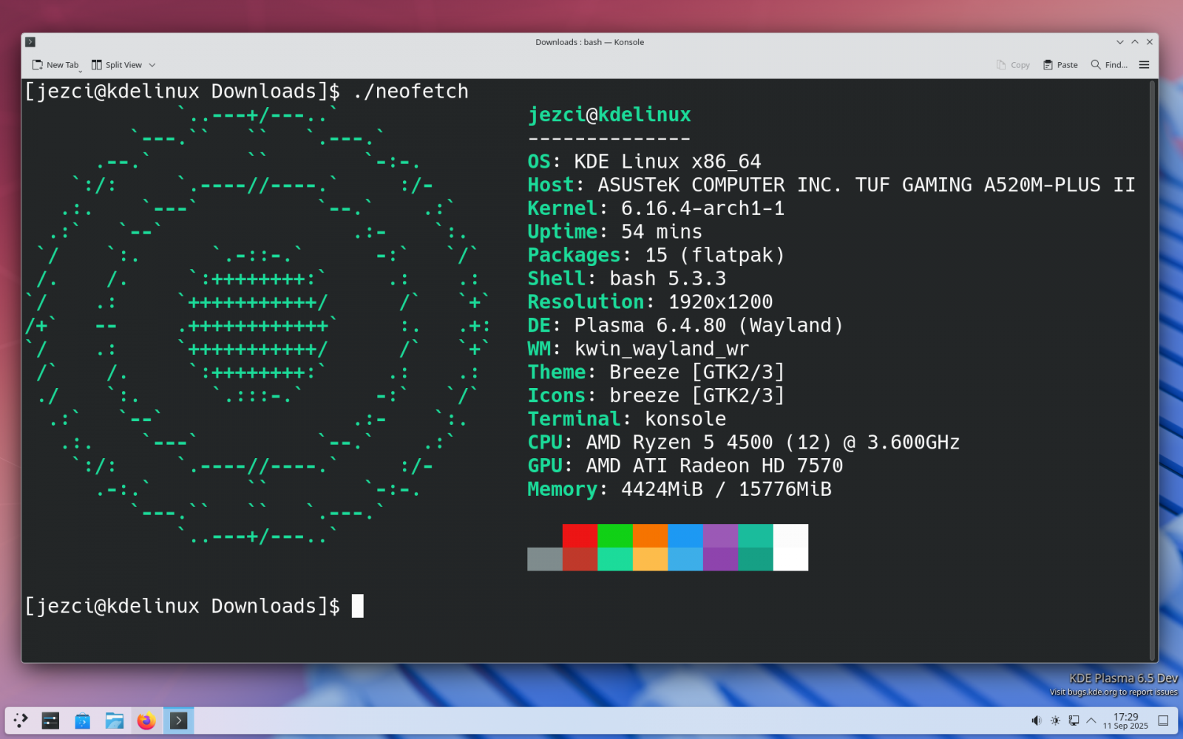Click the green "jezci@kdelinux" neofetch title
Screen dimensions: 1183x739
coord(609,115)
